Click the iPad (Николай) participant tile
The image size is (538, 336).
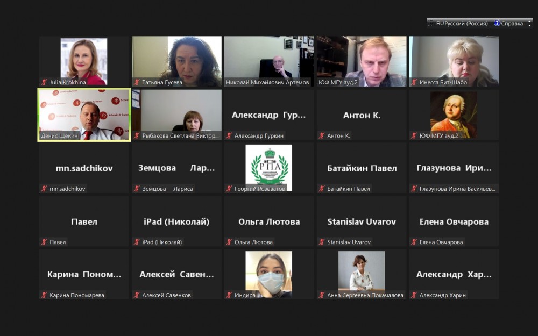[176, 221]
